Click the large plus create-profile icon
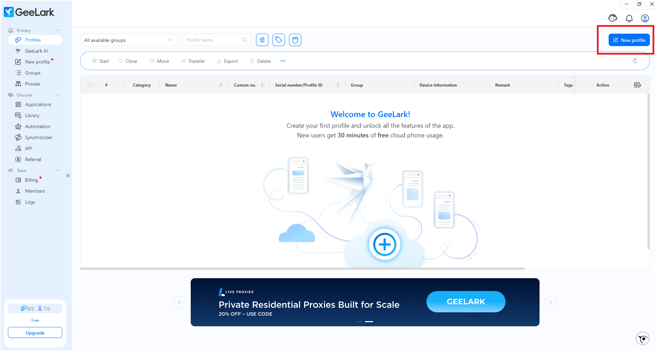The width and height of the screenshot is (656, 351). (x=385, y=245)
